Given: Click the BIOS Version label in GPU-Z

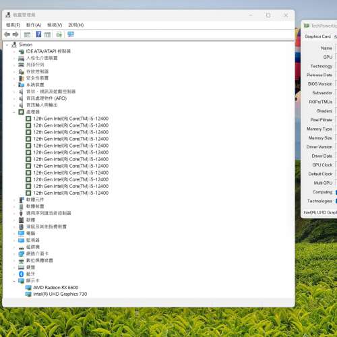Looking at the screenshot, I should (320, 84).
